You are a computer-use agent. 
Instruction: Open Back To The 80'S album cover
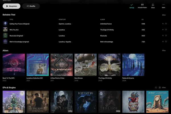[x=14, y=65]
